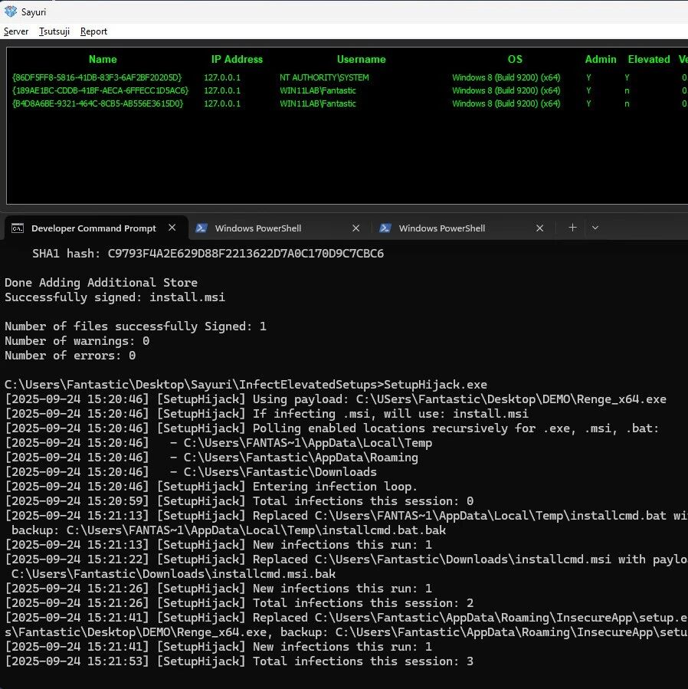Image resolution: width=688 pixels, height=689 pixels.
Task: Close the last Windows PowerShell tab
Action: (x=539, y=228)
